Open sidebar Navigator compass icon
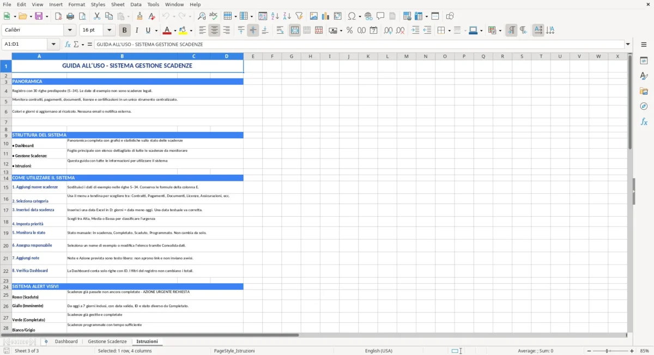The height and width of the screenshot is (355, 654). point(644,106)
